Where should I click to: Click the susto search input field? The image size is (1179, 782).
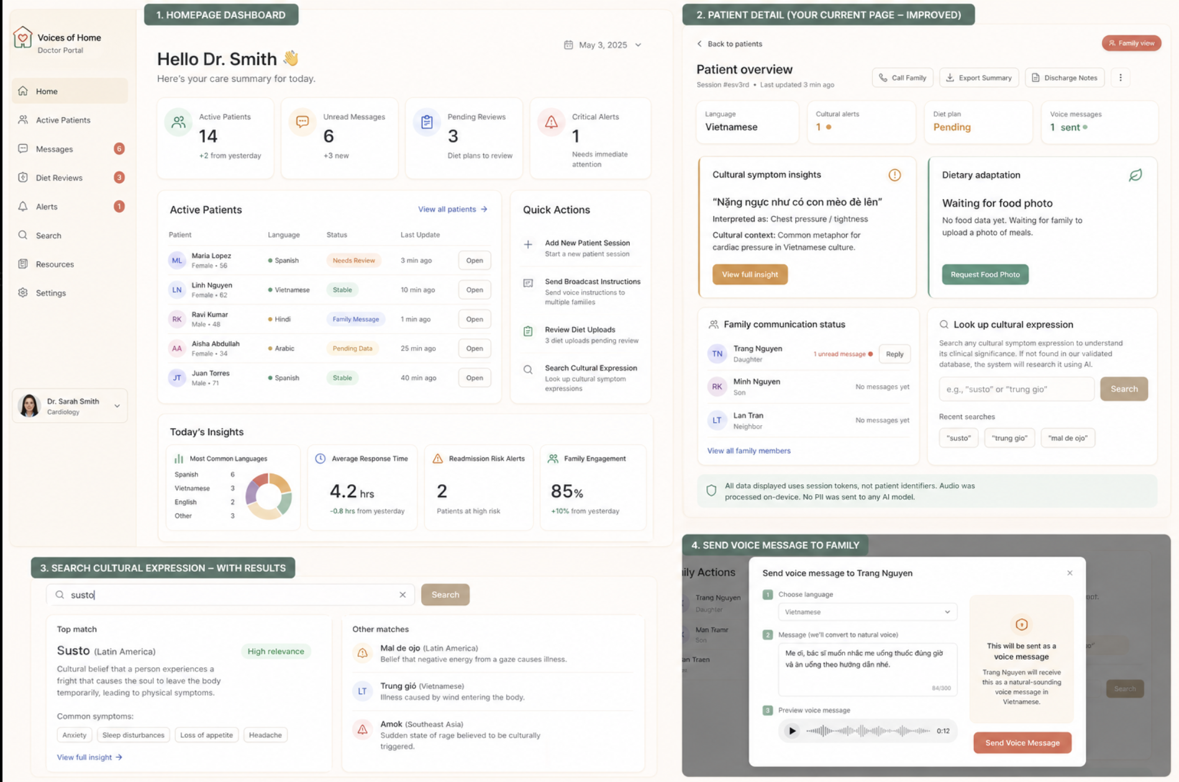tap(230, 595)
